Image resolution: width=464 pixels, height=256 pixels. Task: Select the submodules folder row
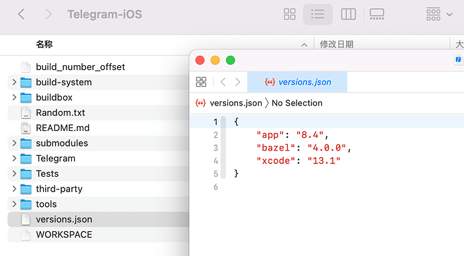point(98,143)
